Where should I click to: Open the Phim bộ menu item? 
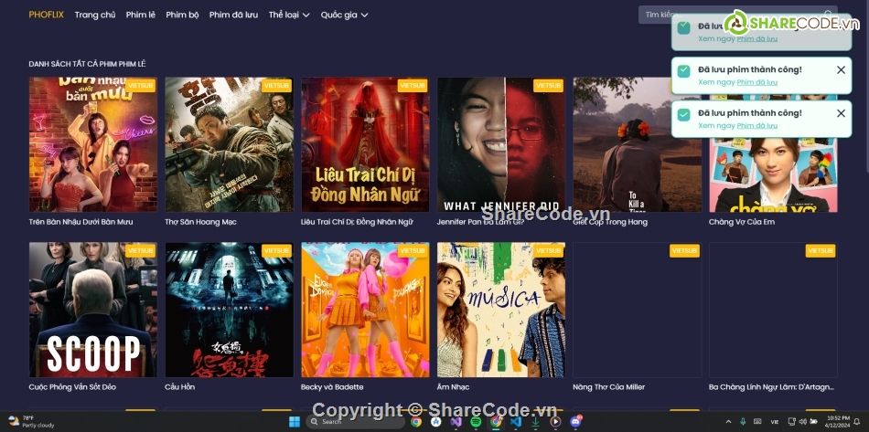point(182,15)
